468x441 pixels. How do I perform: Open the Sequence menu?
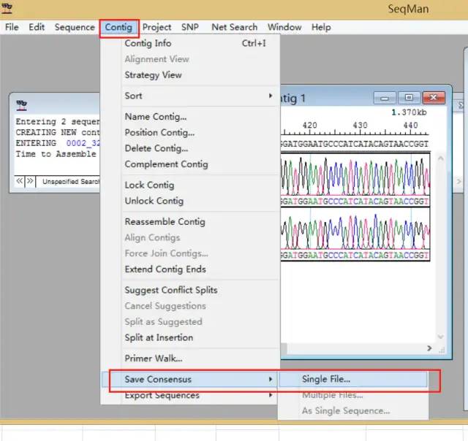click(x=75, y=27)
